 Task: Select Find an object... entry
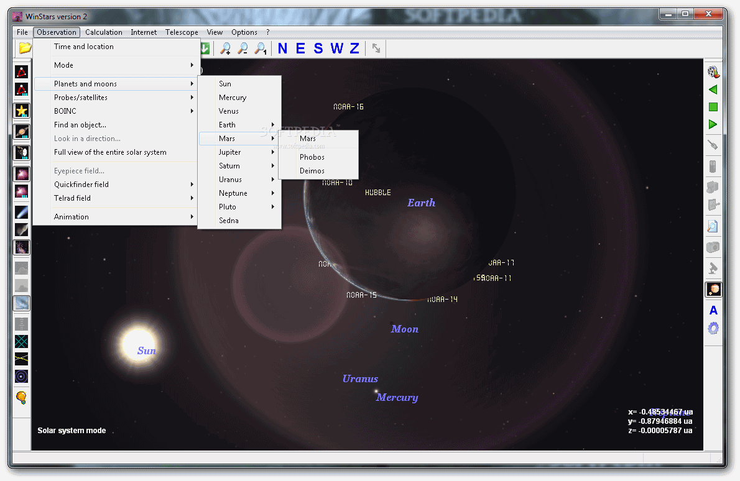pyautogui.click(x=116, y=125)
